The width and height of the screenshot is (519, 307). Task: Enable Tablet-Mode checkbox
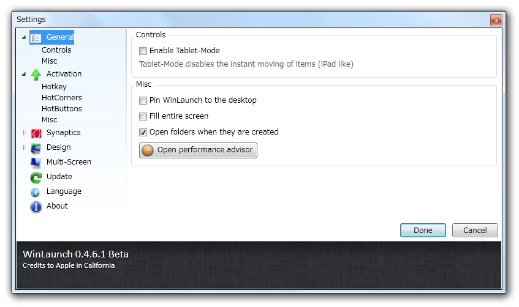(x=143, y=51)
